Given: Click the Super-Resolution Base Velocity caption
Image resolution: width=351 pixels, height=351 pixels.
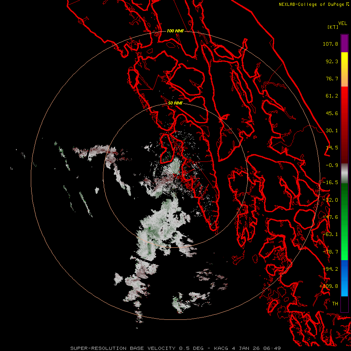Looking at the screenshot, I should pyautogui.click(x=175, y=348).
